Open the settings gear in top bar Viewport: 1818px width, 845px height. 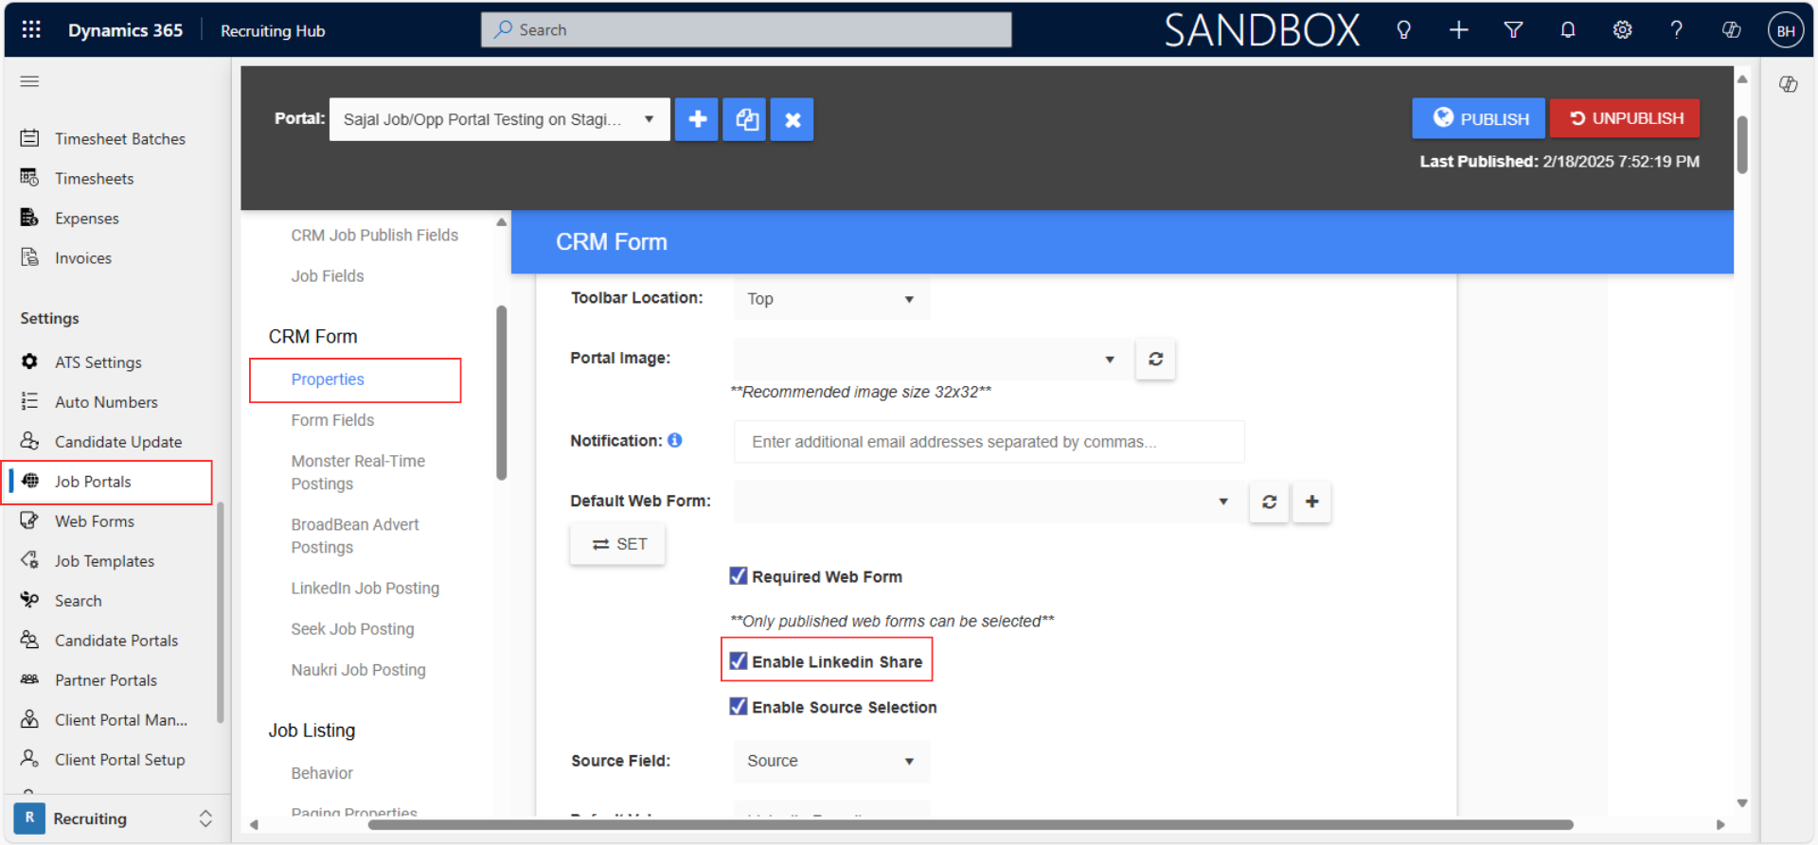point(1622,30)
